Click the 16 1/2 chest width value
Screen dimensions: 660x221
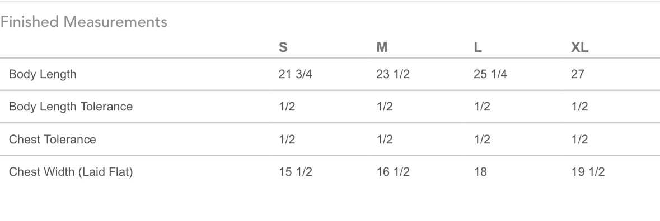393,172
